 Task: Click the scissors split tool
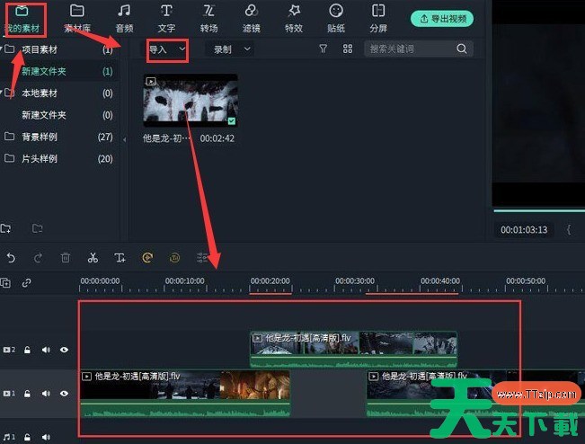pyautogui.click(x=93, y=258)
